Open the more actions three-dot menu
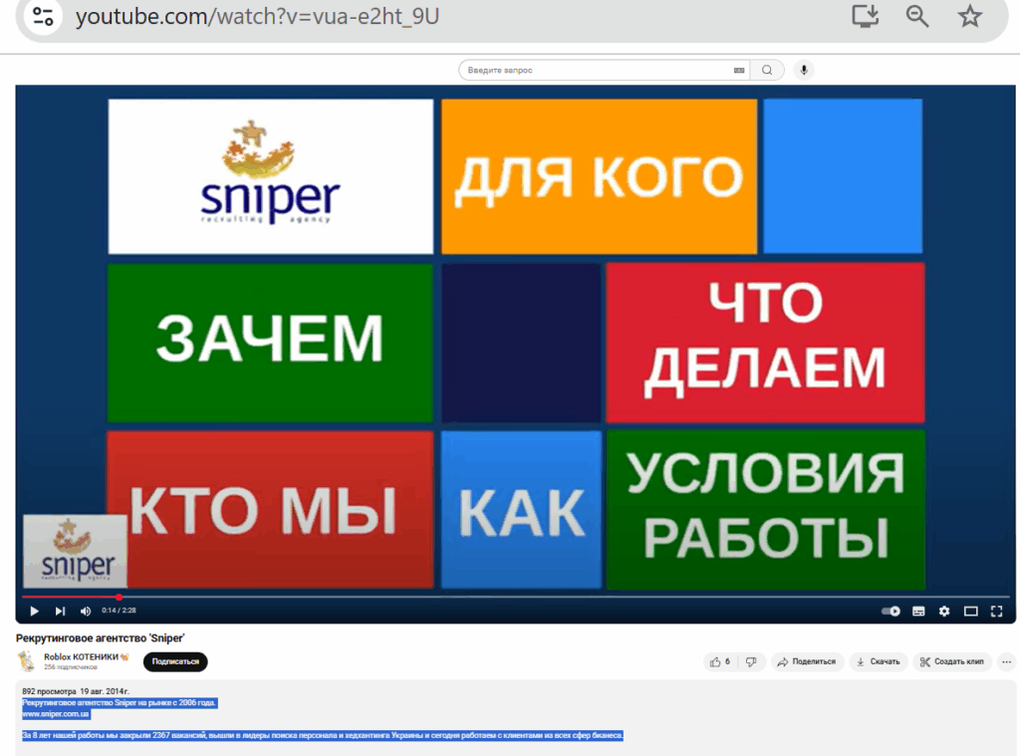1020x756 pixels. 1006,661
